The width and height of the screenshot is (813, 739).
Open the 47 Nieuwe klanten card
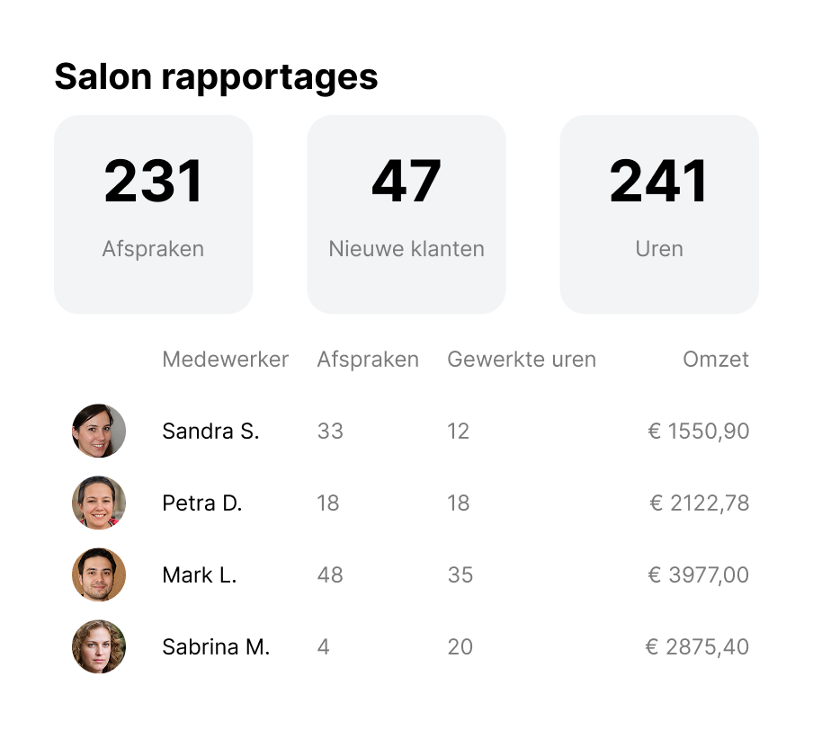406,214
